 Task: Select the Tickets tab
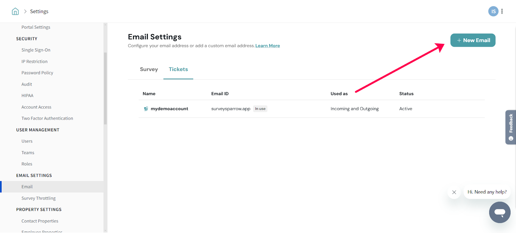pyautogui.click(x=178, y=70)
